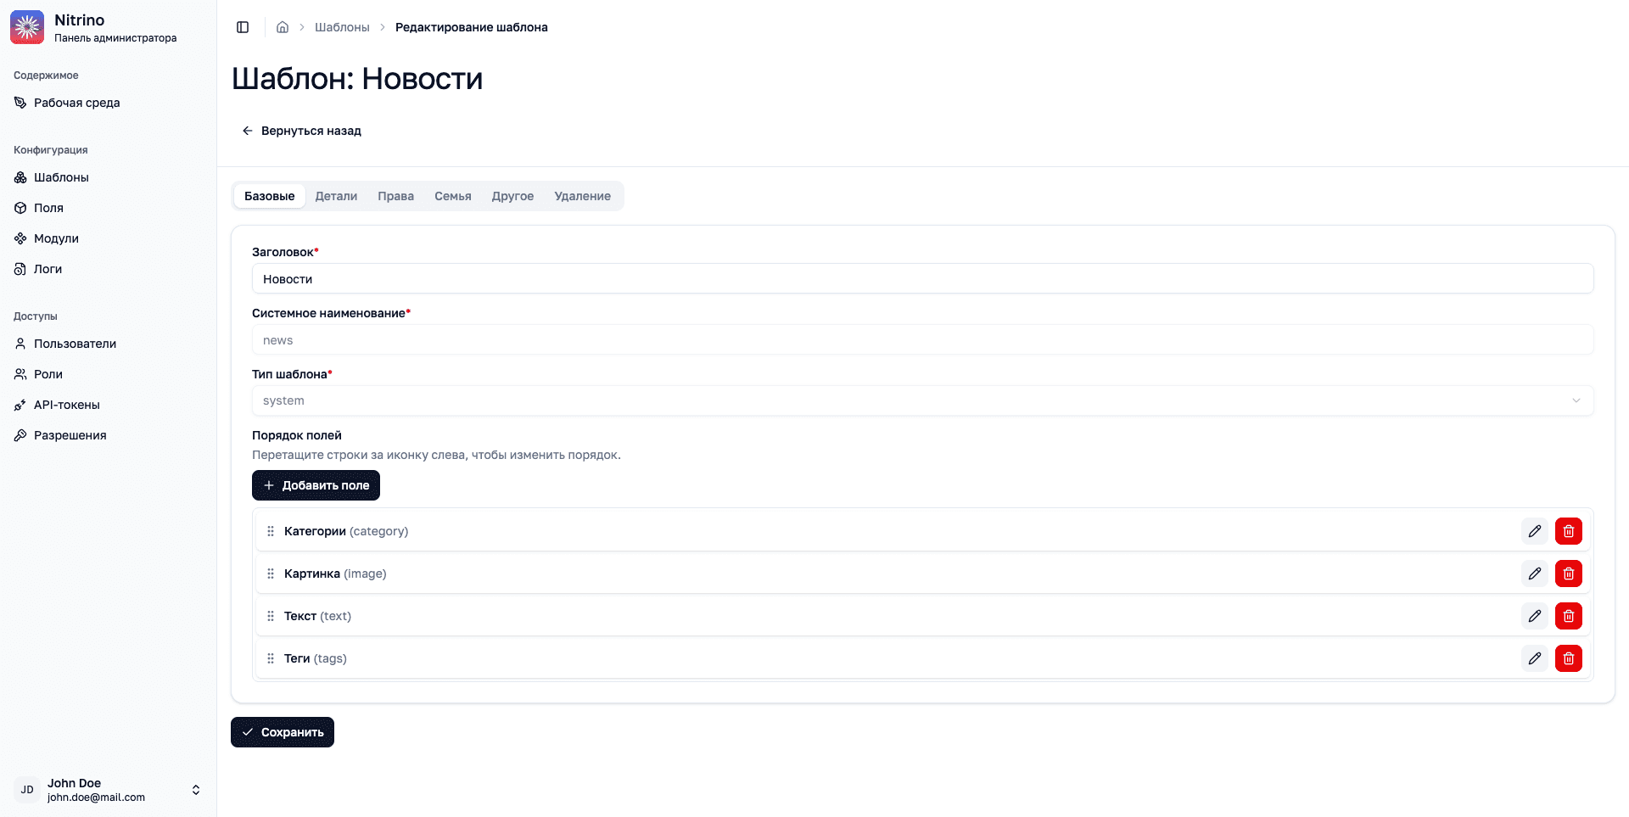Save template with Сохранить button
Screen dimensions: 1629x817
point(283,732)
